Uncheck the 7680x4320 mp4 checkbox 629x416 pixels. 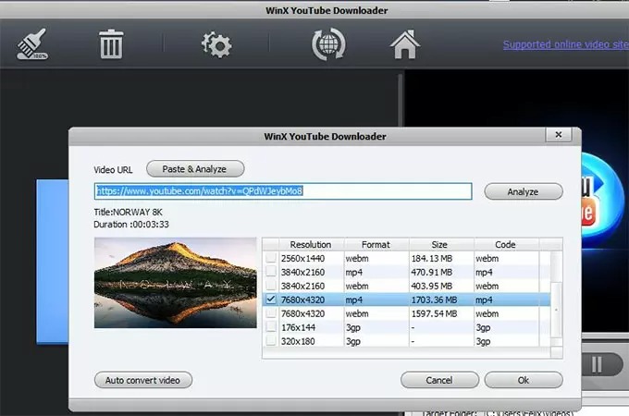click(x=271, y=300)
